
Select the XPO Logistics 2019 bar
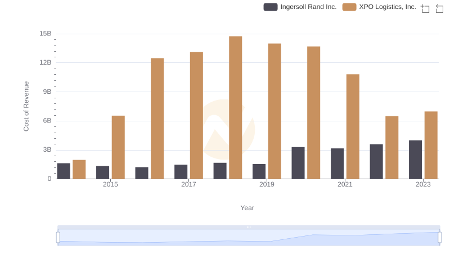(x=274, y=111)
